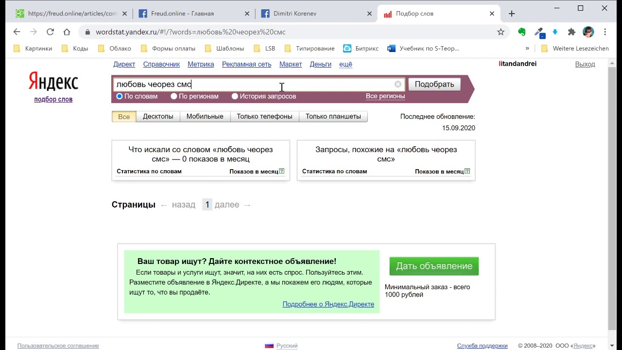
Task: Open the Служба поддержки link
Action: tap(482, 346)
